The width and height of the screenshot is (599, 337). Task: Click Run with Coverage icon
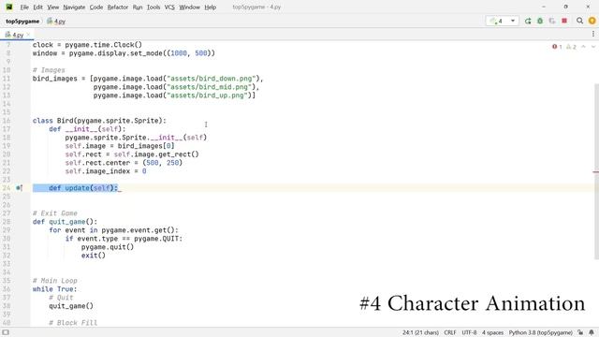coord(552,21)
